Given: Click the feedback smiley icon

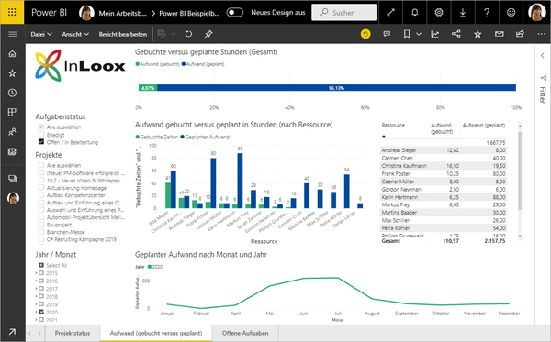Looking at the screenshot, I should (511, 12).
